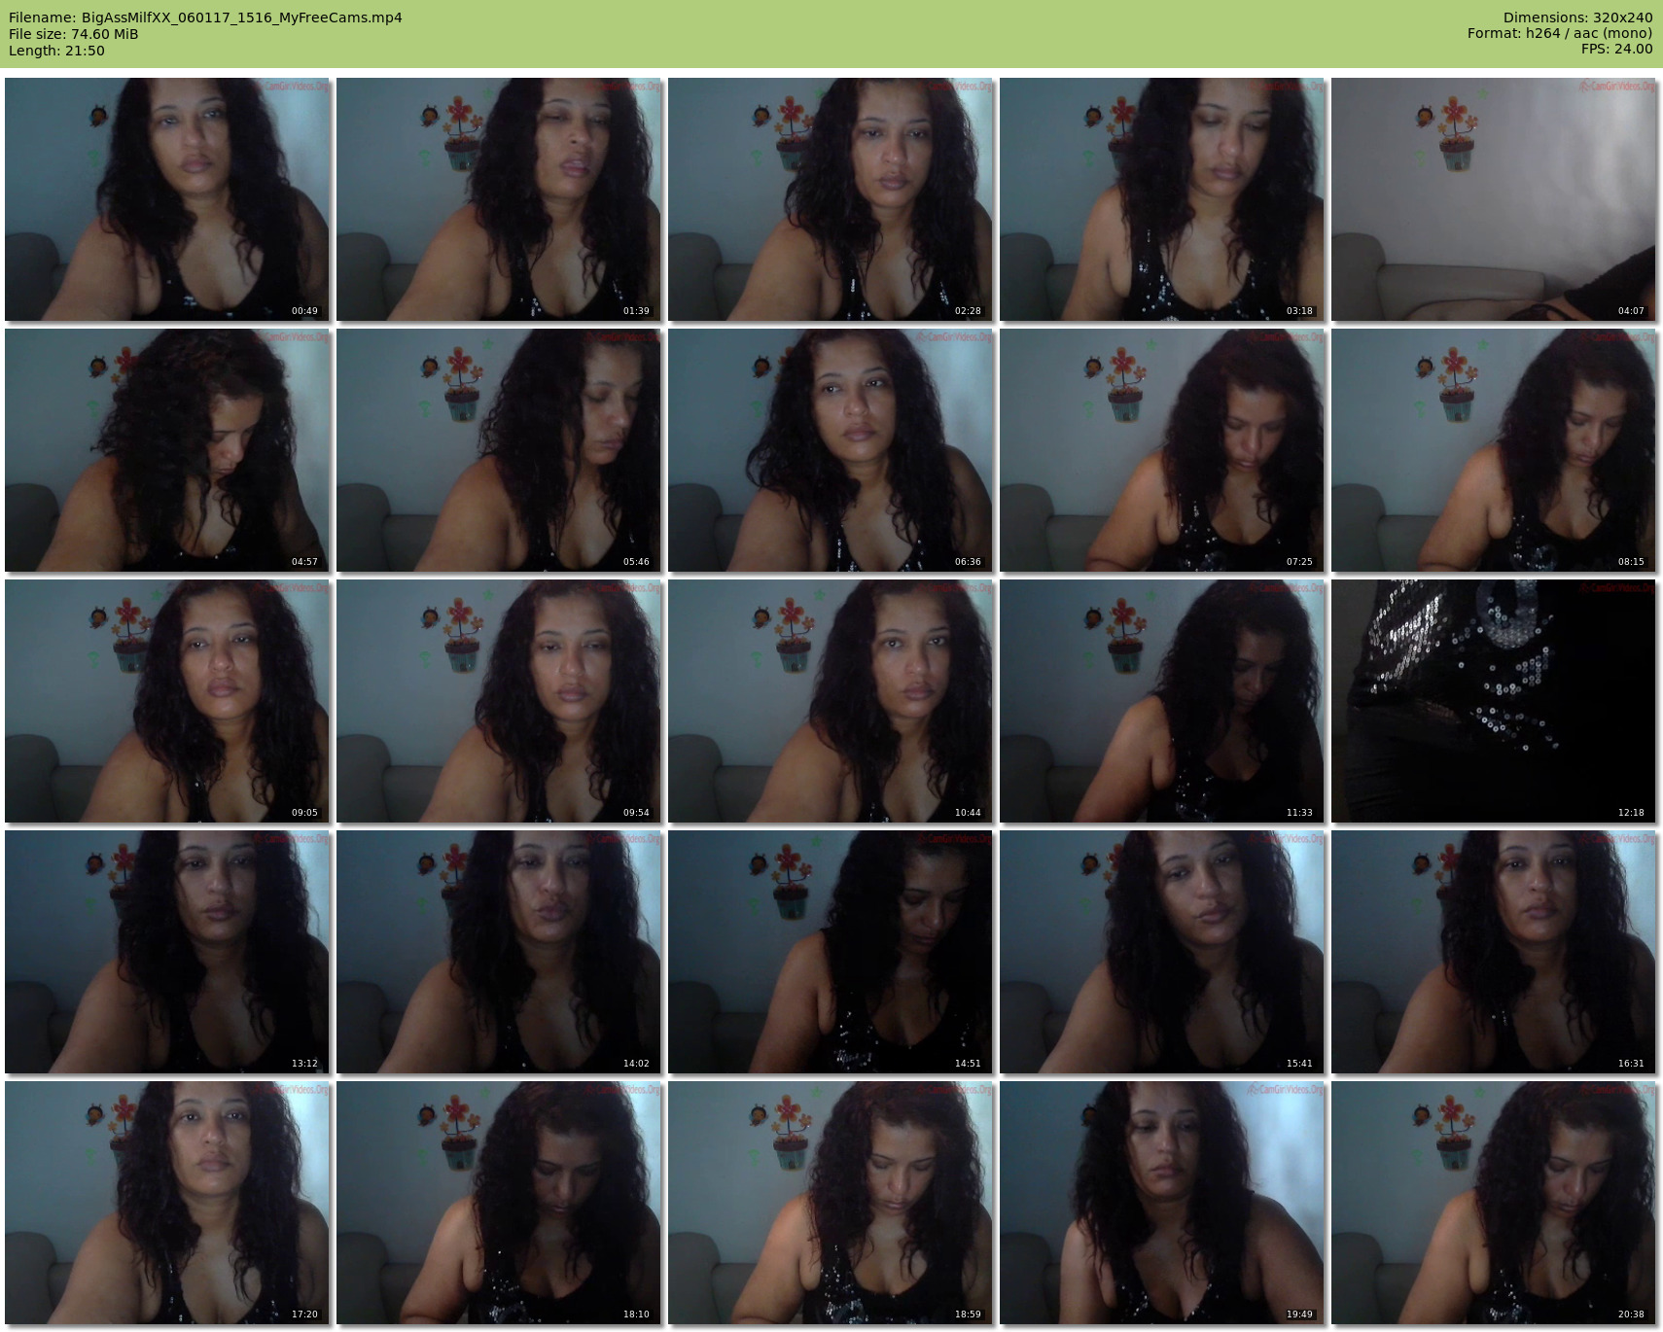Viewport: 1663px width, 1332px height.
Task: Select the "File size: 74.60 MiB" text
Action: tap(74, 34)
